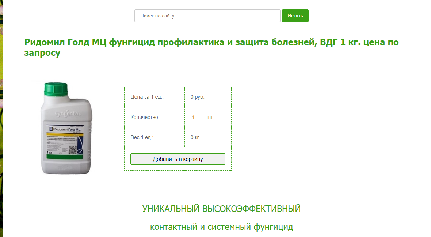The width and height of the screenshot is (431, 237).
Task: Select the шт. unit label
Action: 210,117
